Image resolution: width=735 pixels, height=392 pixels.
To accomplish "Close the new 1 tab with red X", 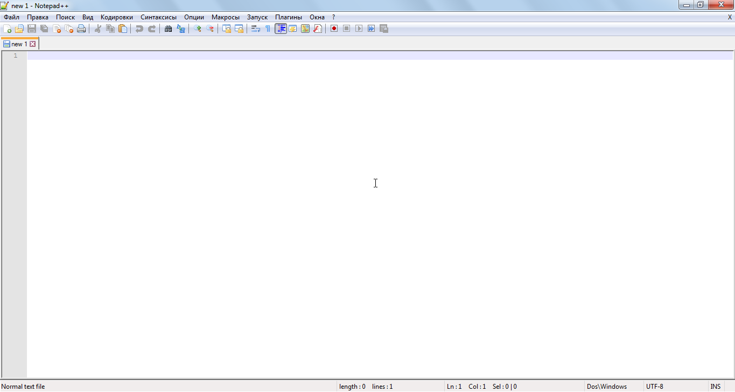I will click(x=32, y=44).
